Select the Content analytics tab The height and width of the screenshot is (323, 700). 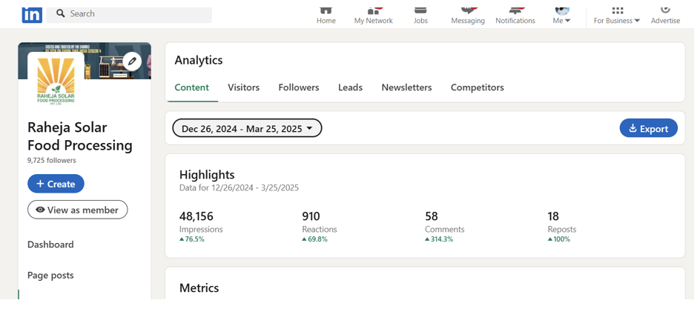point(191,87)
